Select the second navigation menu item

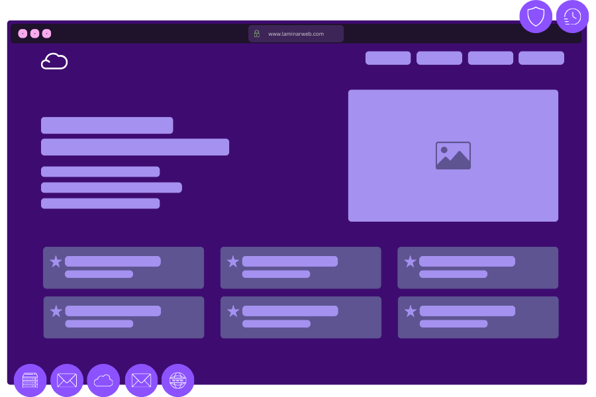439,58
